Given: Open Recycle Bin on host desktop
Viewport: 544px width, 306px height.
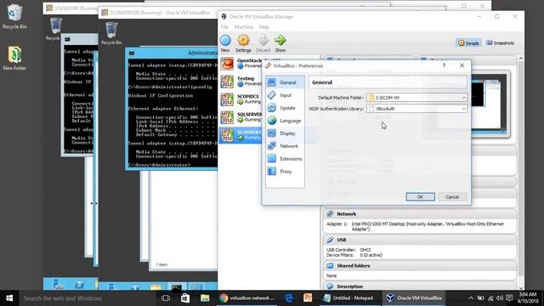Looking at the screenshot, I should (x=14, y=17).
